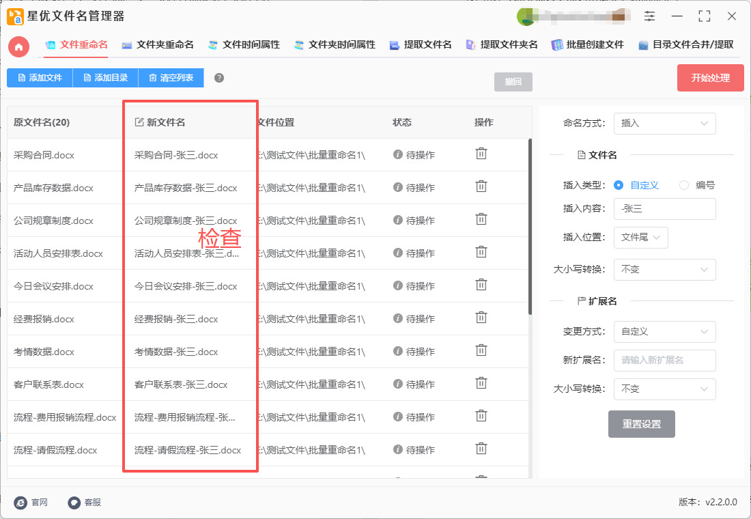Open the 批量创建文件 tab
Image resolution: width=751 pixels, height=519 pixels.
pos(588,45)
